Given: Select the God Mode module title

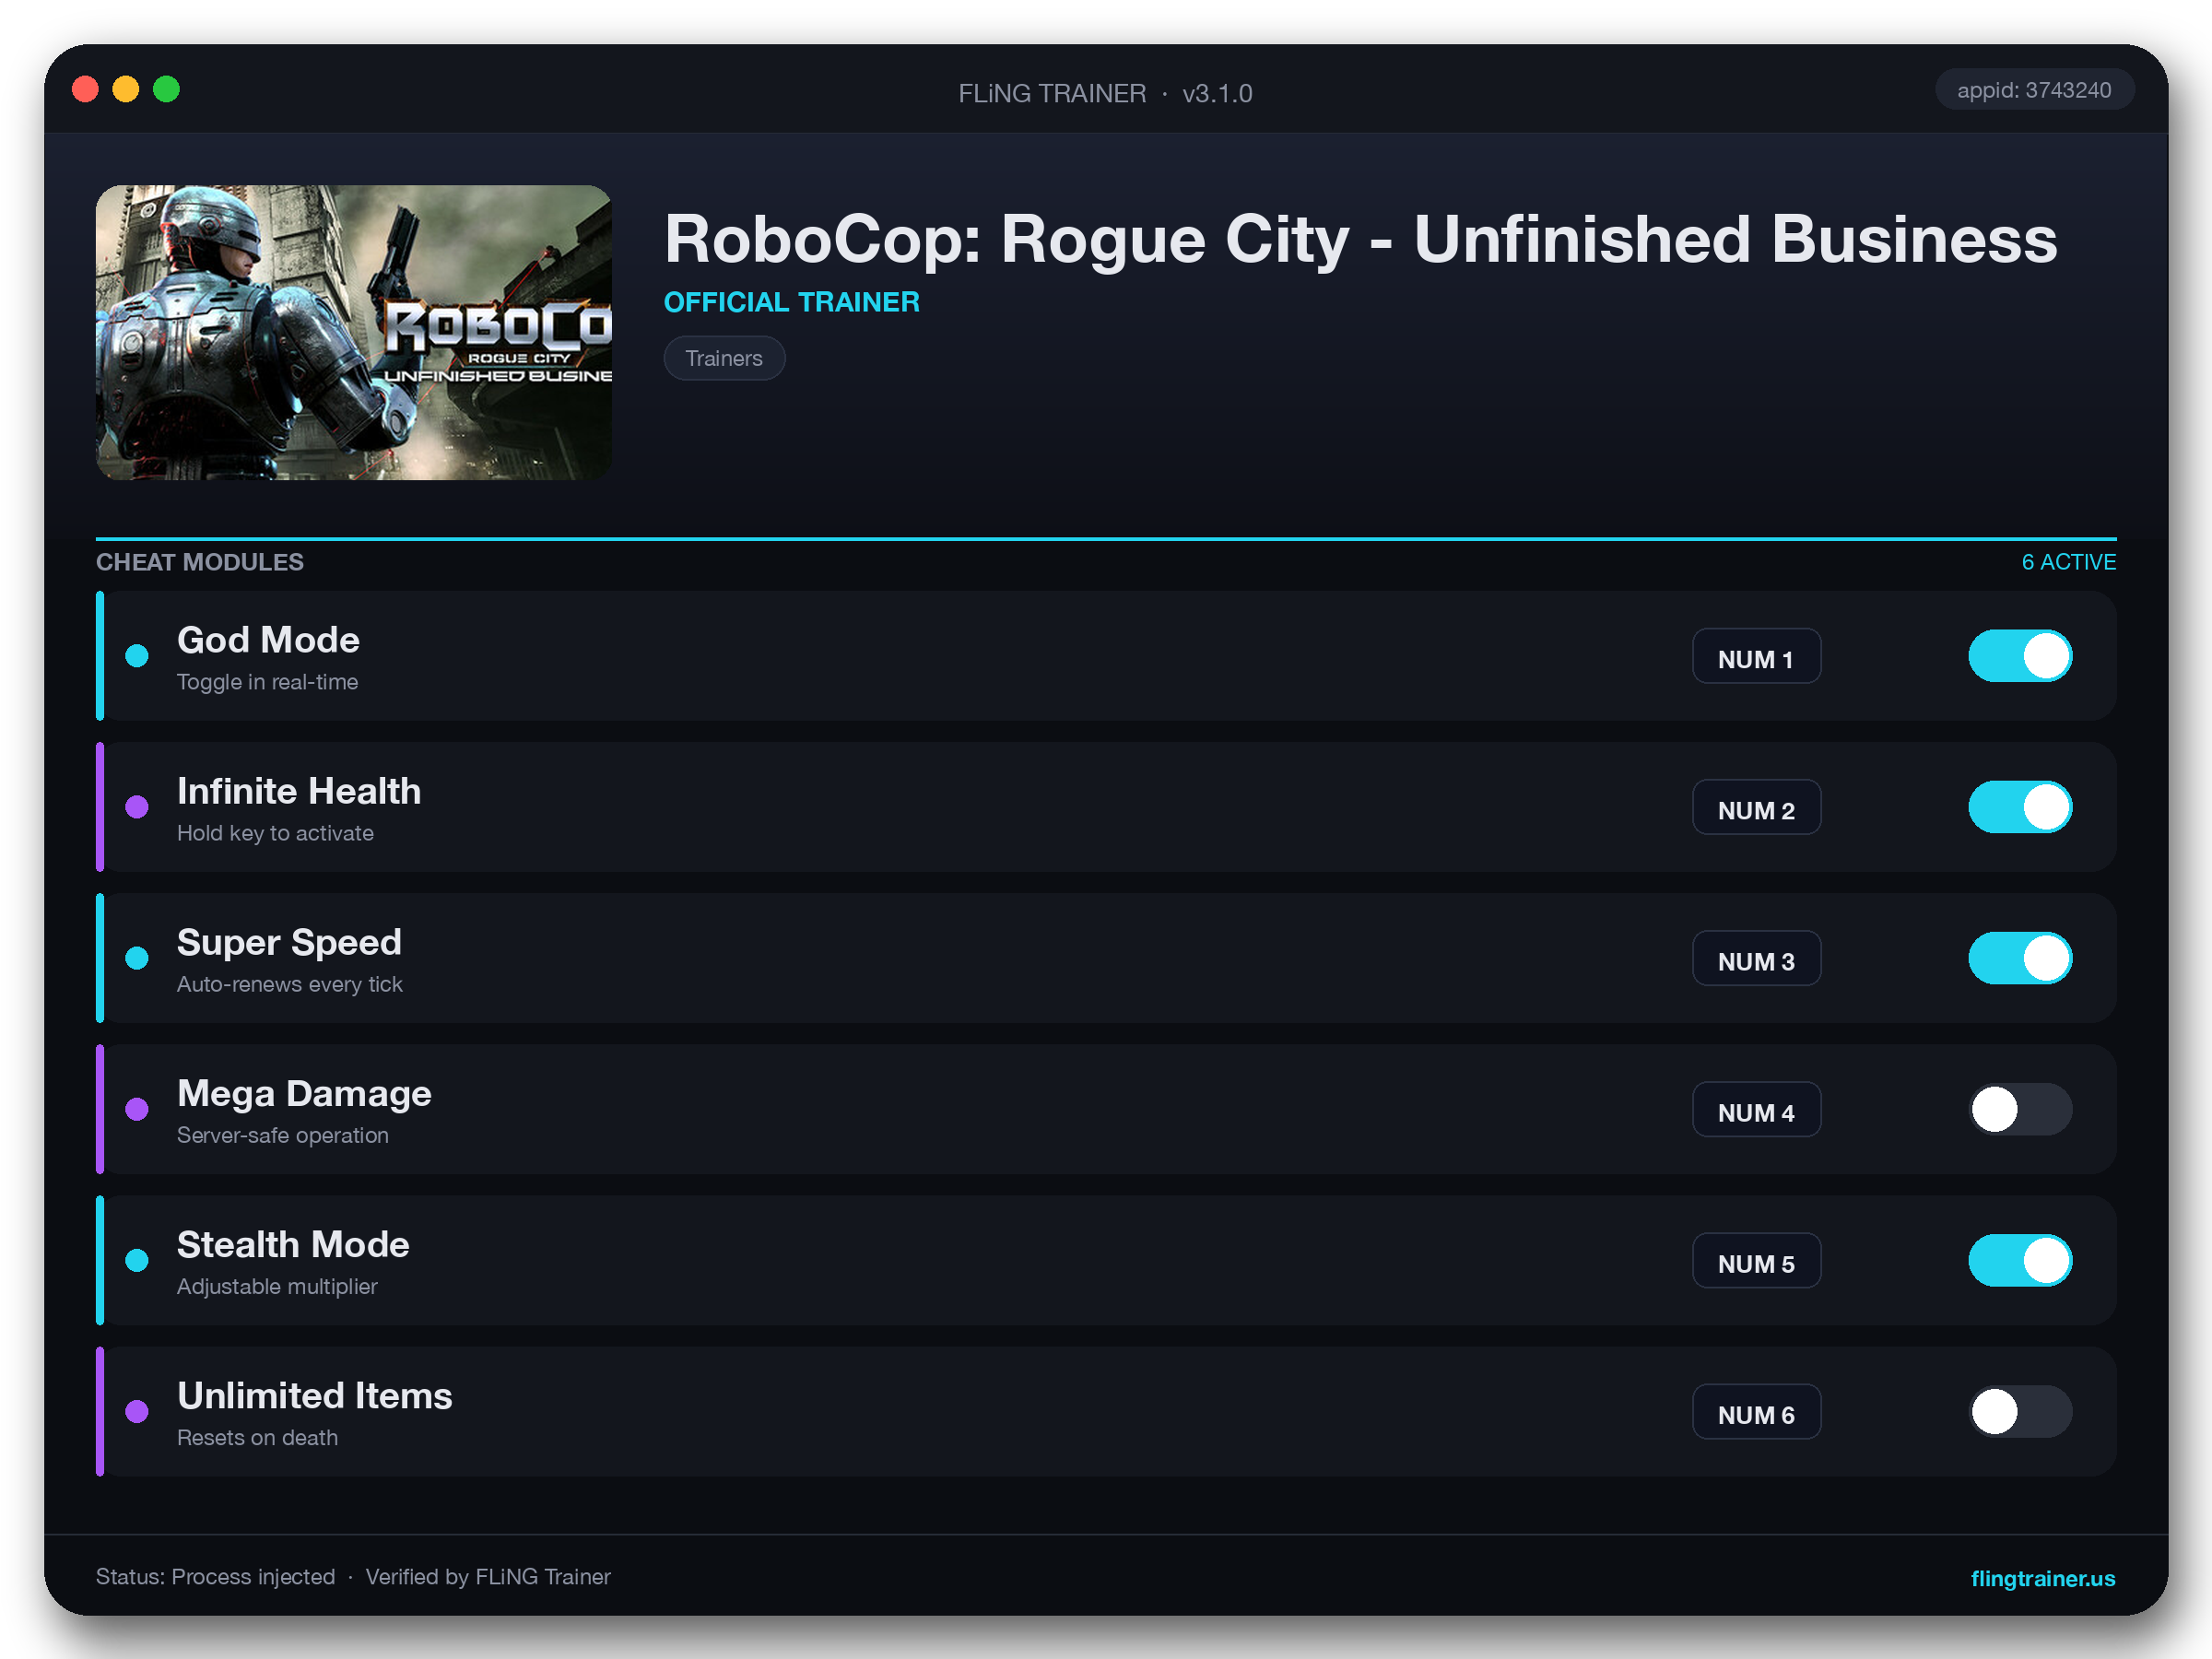Looking at the screenshot, I should tap(268, 640).
